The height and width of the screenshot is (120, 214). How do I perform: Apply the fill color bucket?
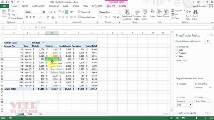pyautogui.click(x=47, y=17)
